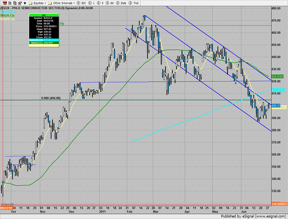This screenshot has height=219, width=288.
Task: Select the IDC symbol button
Action: (81, 3)
